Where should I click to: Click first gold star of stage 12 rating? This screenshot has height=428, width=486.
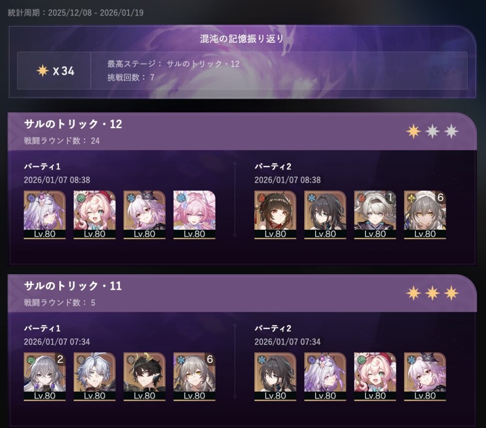[413, 131]
